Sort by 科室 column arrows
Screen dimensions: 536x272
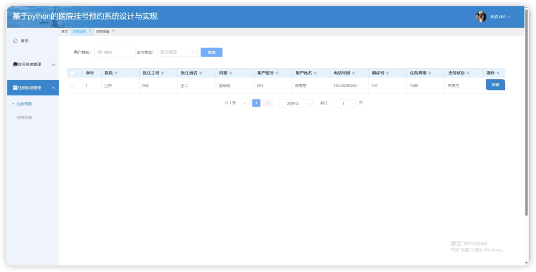pos(231,73)
